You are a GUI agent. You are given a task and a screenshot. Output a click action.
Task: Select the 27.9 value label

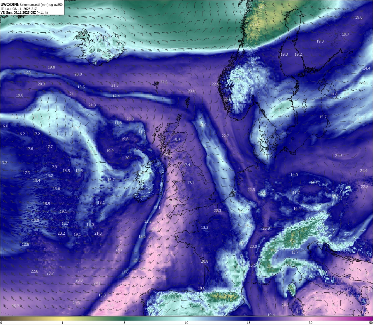(119, 250)
